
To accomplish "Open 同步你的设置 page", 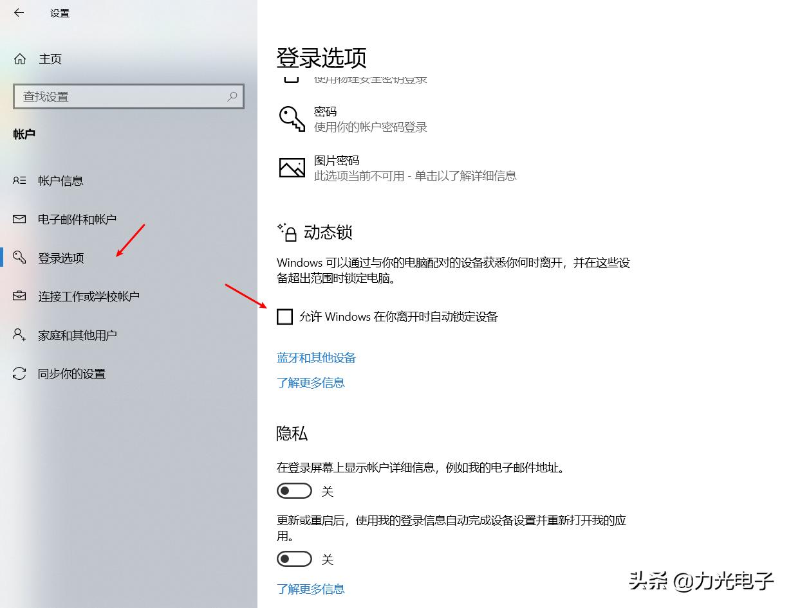I will click(x=71, y=373).
